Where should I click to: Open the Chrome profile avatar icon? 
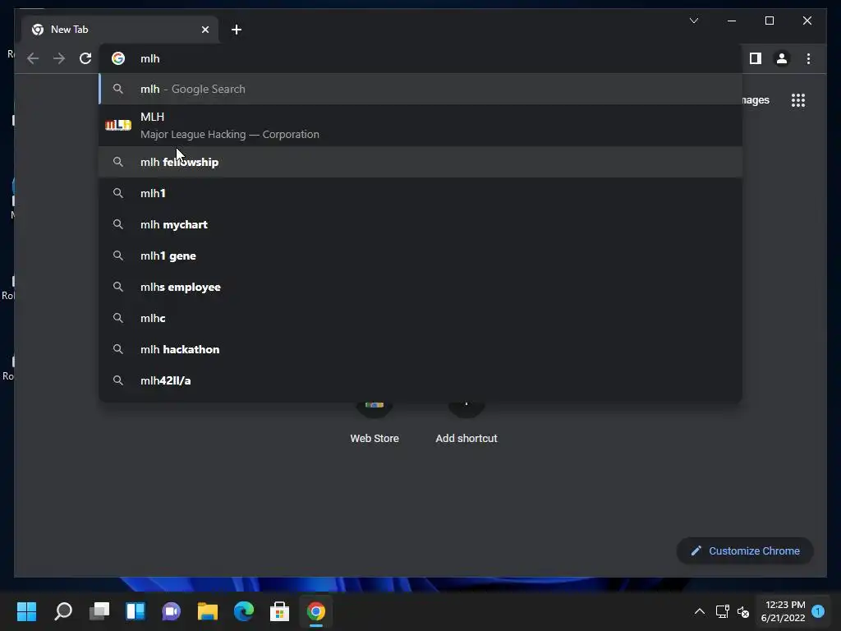pos(782,58)
